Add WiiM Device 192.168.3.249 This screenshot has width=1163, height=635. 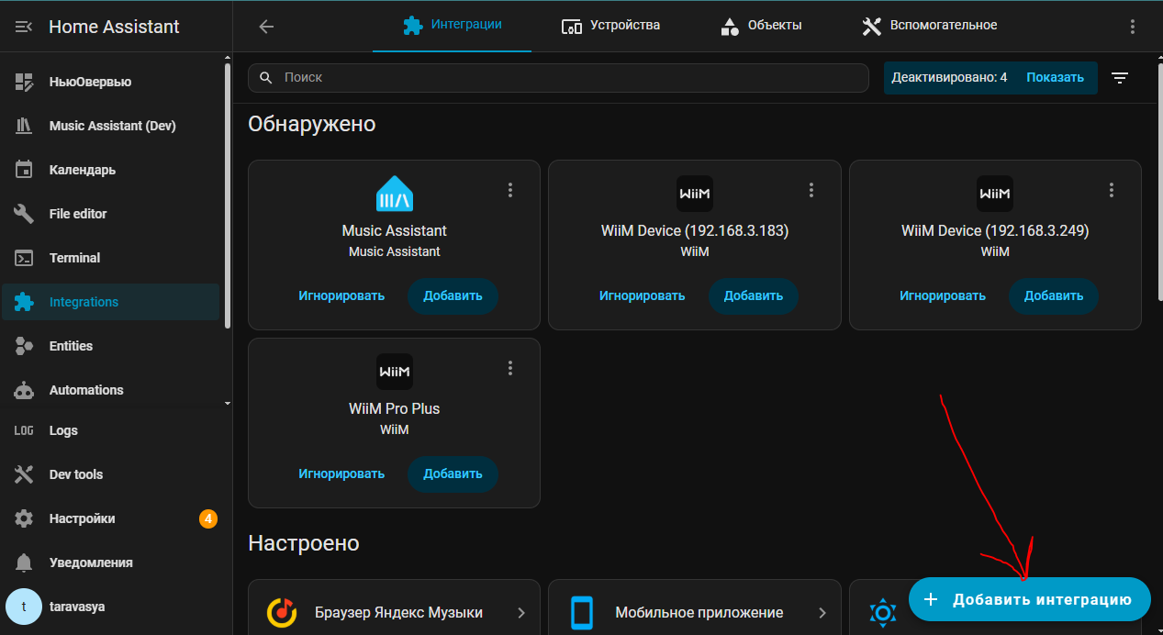pyautogui.click(x=1054, y=295)
